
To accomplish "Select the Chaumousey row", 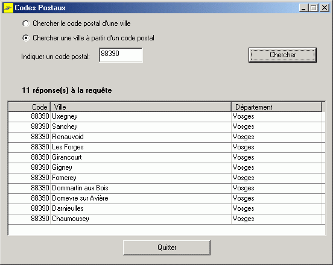I will click(x=166, y=219).
